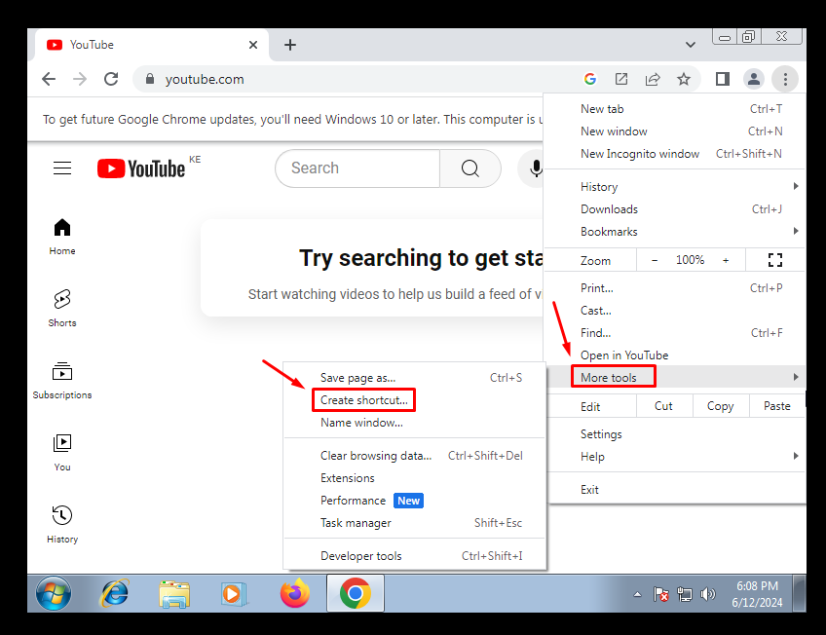Show hidden tray icons arrow
Screen dimensions: 826x635
point(637,594)
